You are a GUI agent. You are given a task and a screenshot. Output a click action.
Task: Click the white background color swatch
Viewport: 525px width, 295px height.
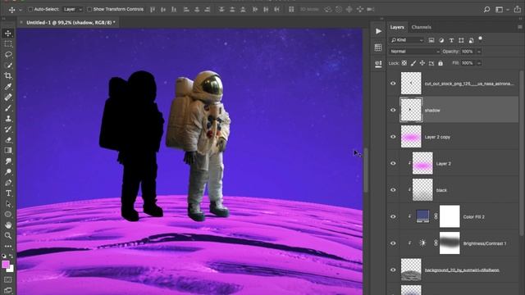(11, 269)
